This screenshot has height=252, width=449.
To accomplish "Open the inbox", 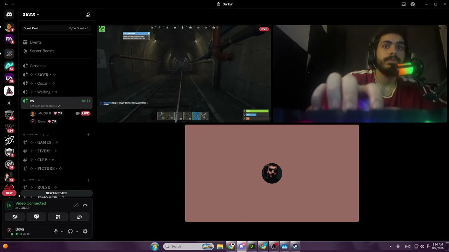I will coord(403,4).
